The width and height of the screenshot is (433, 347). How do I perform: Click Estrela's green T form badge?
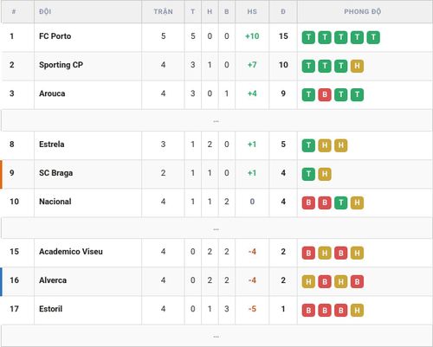click(x=308, y=145)
